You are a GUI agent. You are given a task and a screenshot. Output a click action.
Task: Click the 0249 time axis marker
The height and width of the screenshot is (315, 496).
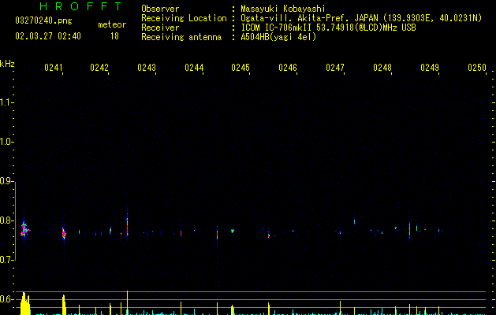pyautogui.click(x=430, y=68)
